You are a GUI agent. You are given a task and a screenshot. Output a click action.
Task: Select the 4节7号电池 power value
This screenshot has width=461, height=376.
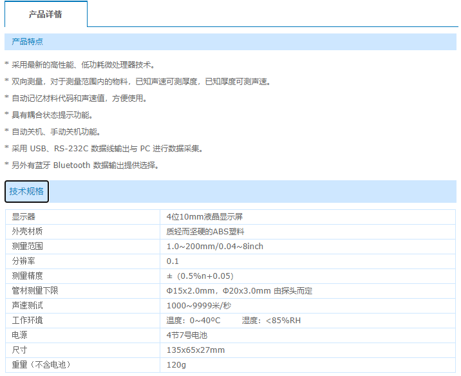point(187,335)
